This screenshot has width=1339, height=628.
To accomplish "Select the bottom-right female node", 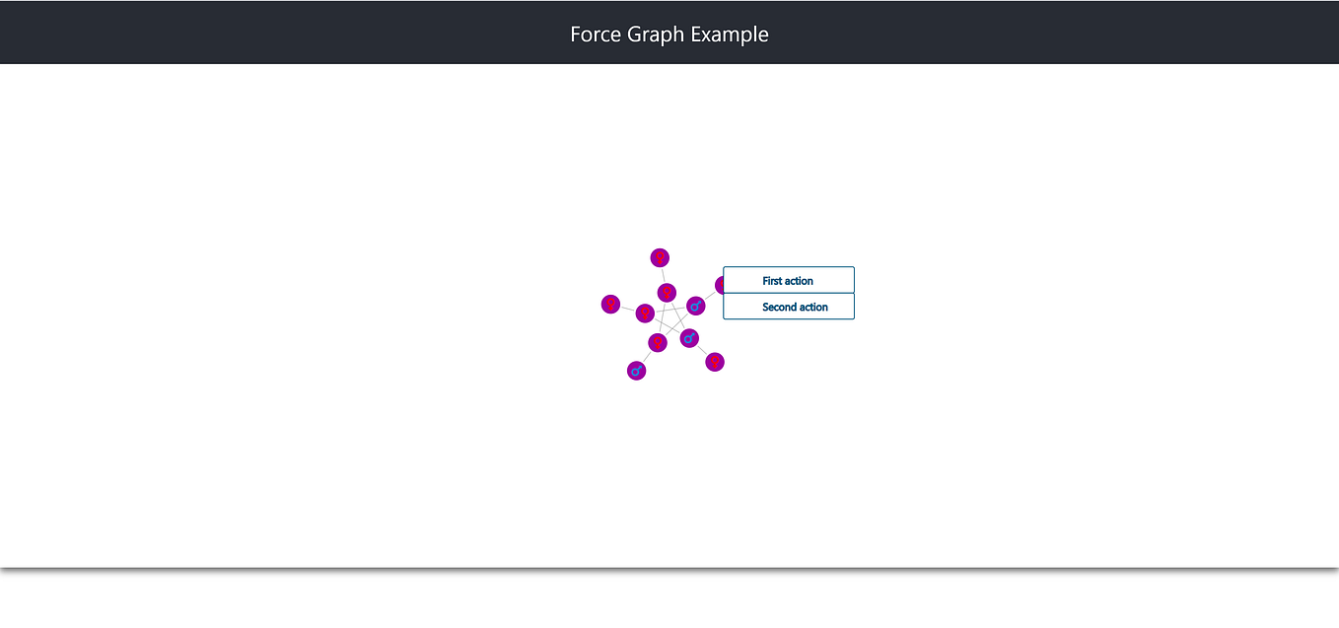I will [714, 362].
